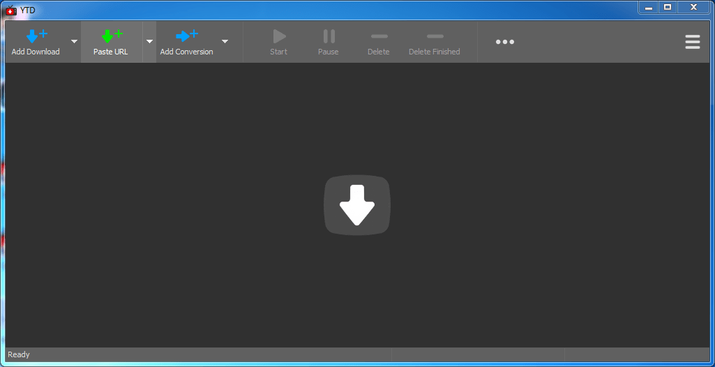This screenshot has width=715, height=367.
Task: Click the Start play button
Action: pos(278,42)
